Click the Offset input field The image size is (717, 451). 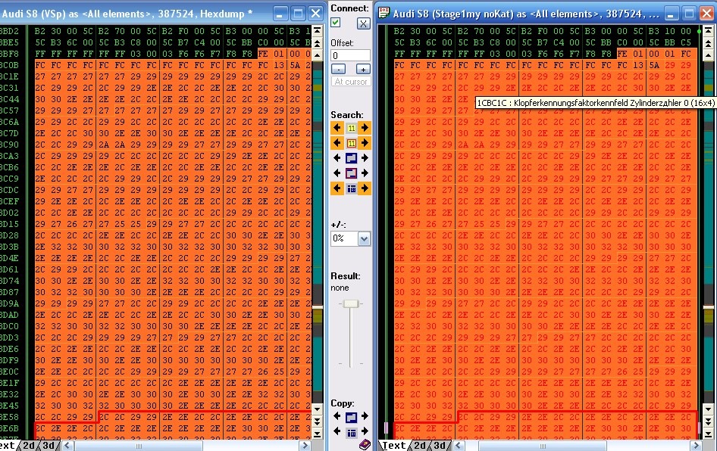pos(350,56)
